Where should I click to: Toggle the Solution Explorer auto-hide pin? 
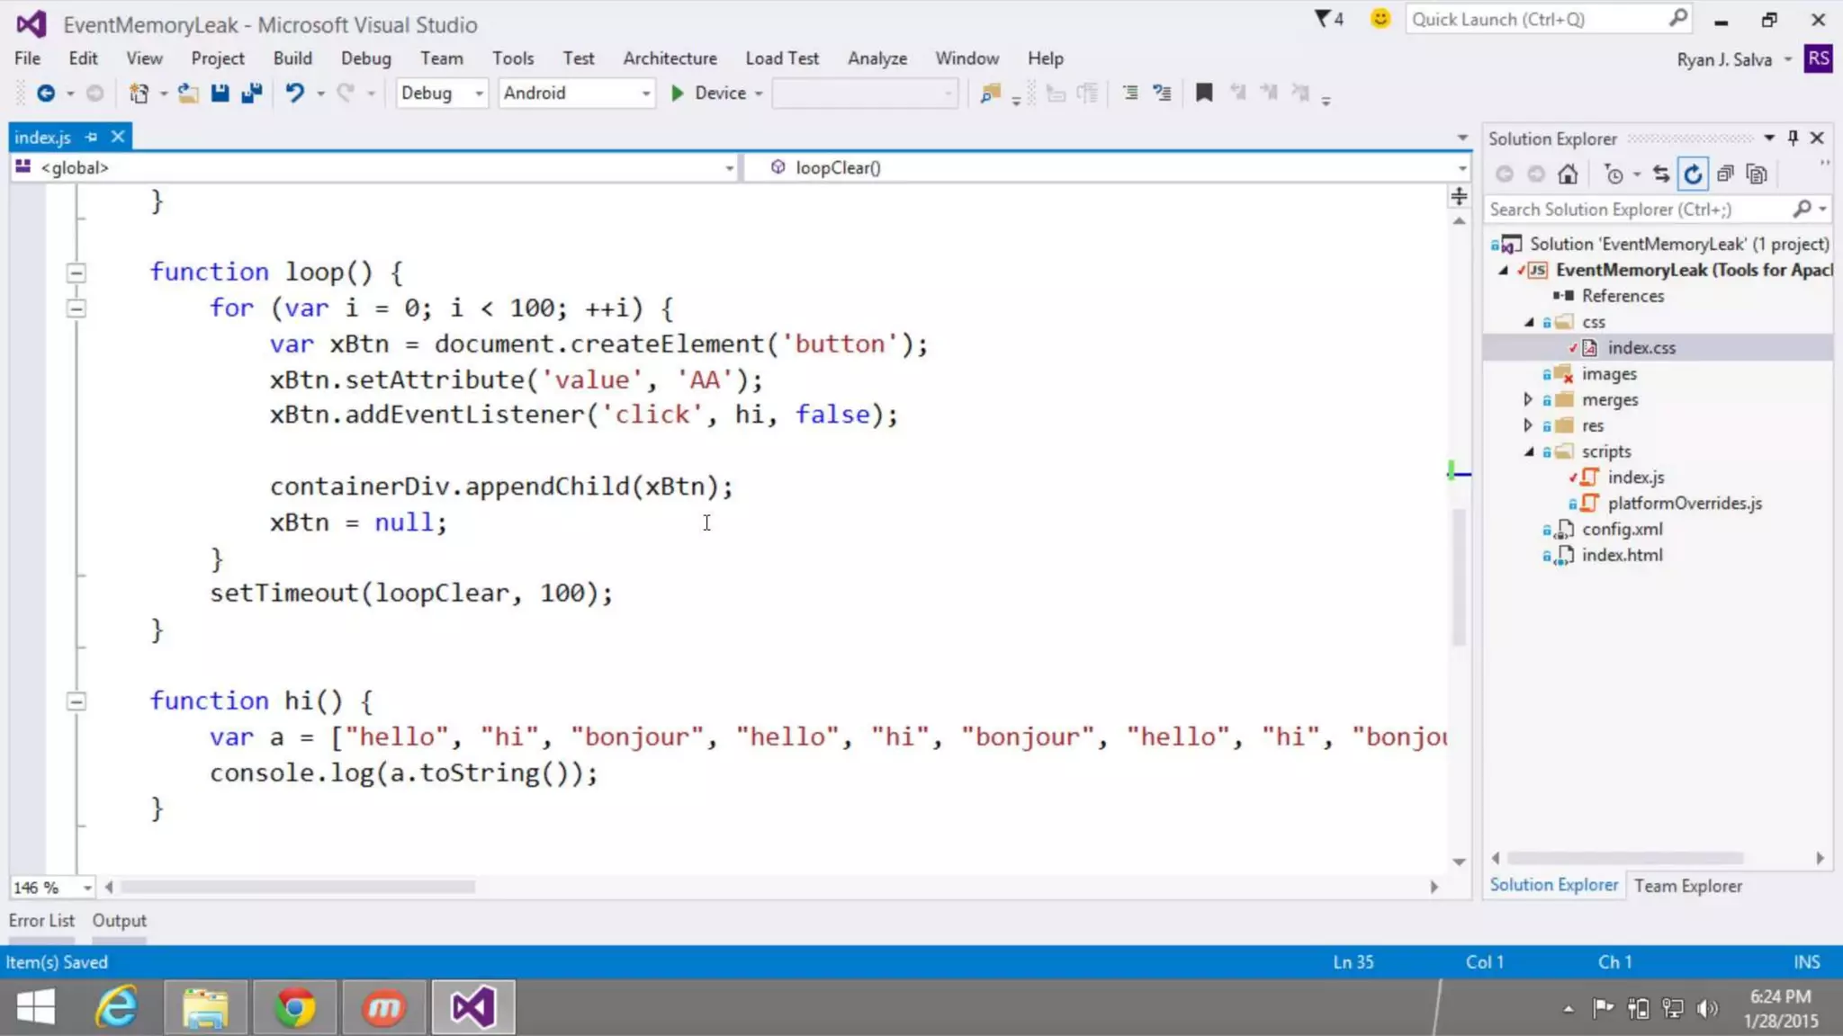(x=1793, y=138)
